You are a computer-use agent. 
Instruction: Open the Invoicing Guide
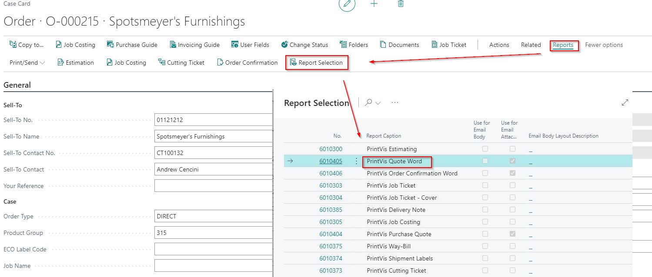point(195,45)
